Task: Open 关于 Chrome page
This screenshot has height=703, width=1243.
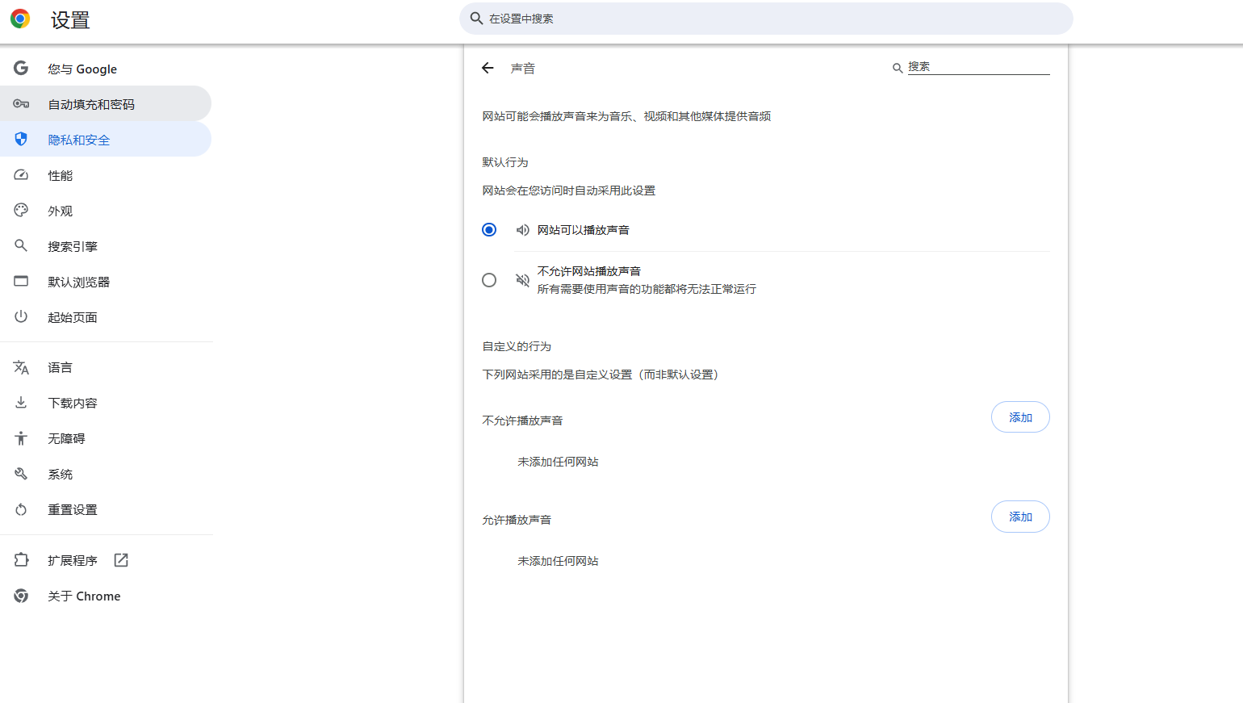Action: point(106,596)
